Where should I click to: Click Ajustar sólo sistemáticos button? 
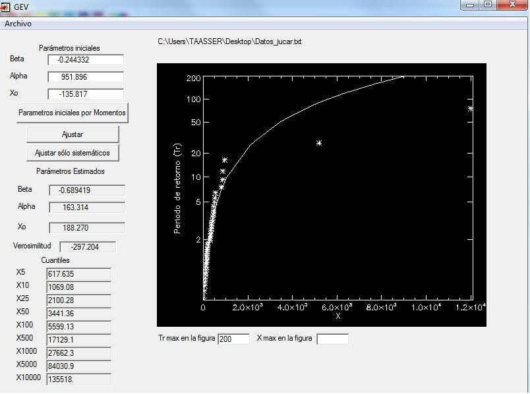tap(73, 153)
